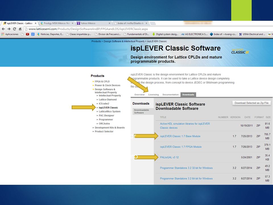Open ORCAstra in the sidebar
273x205 pixels.
click(104, 124)
